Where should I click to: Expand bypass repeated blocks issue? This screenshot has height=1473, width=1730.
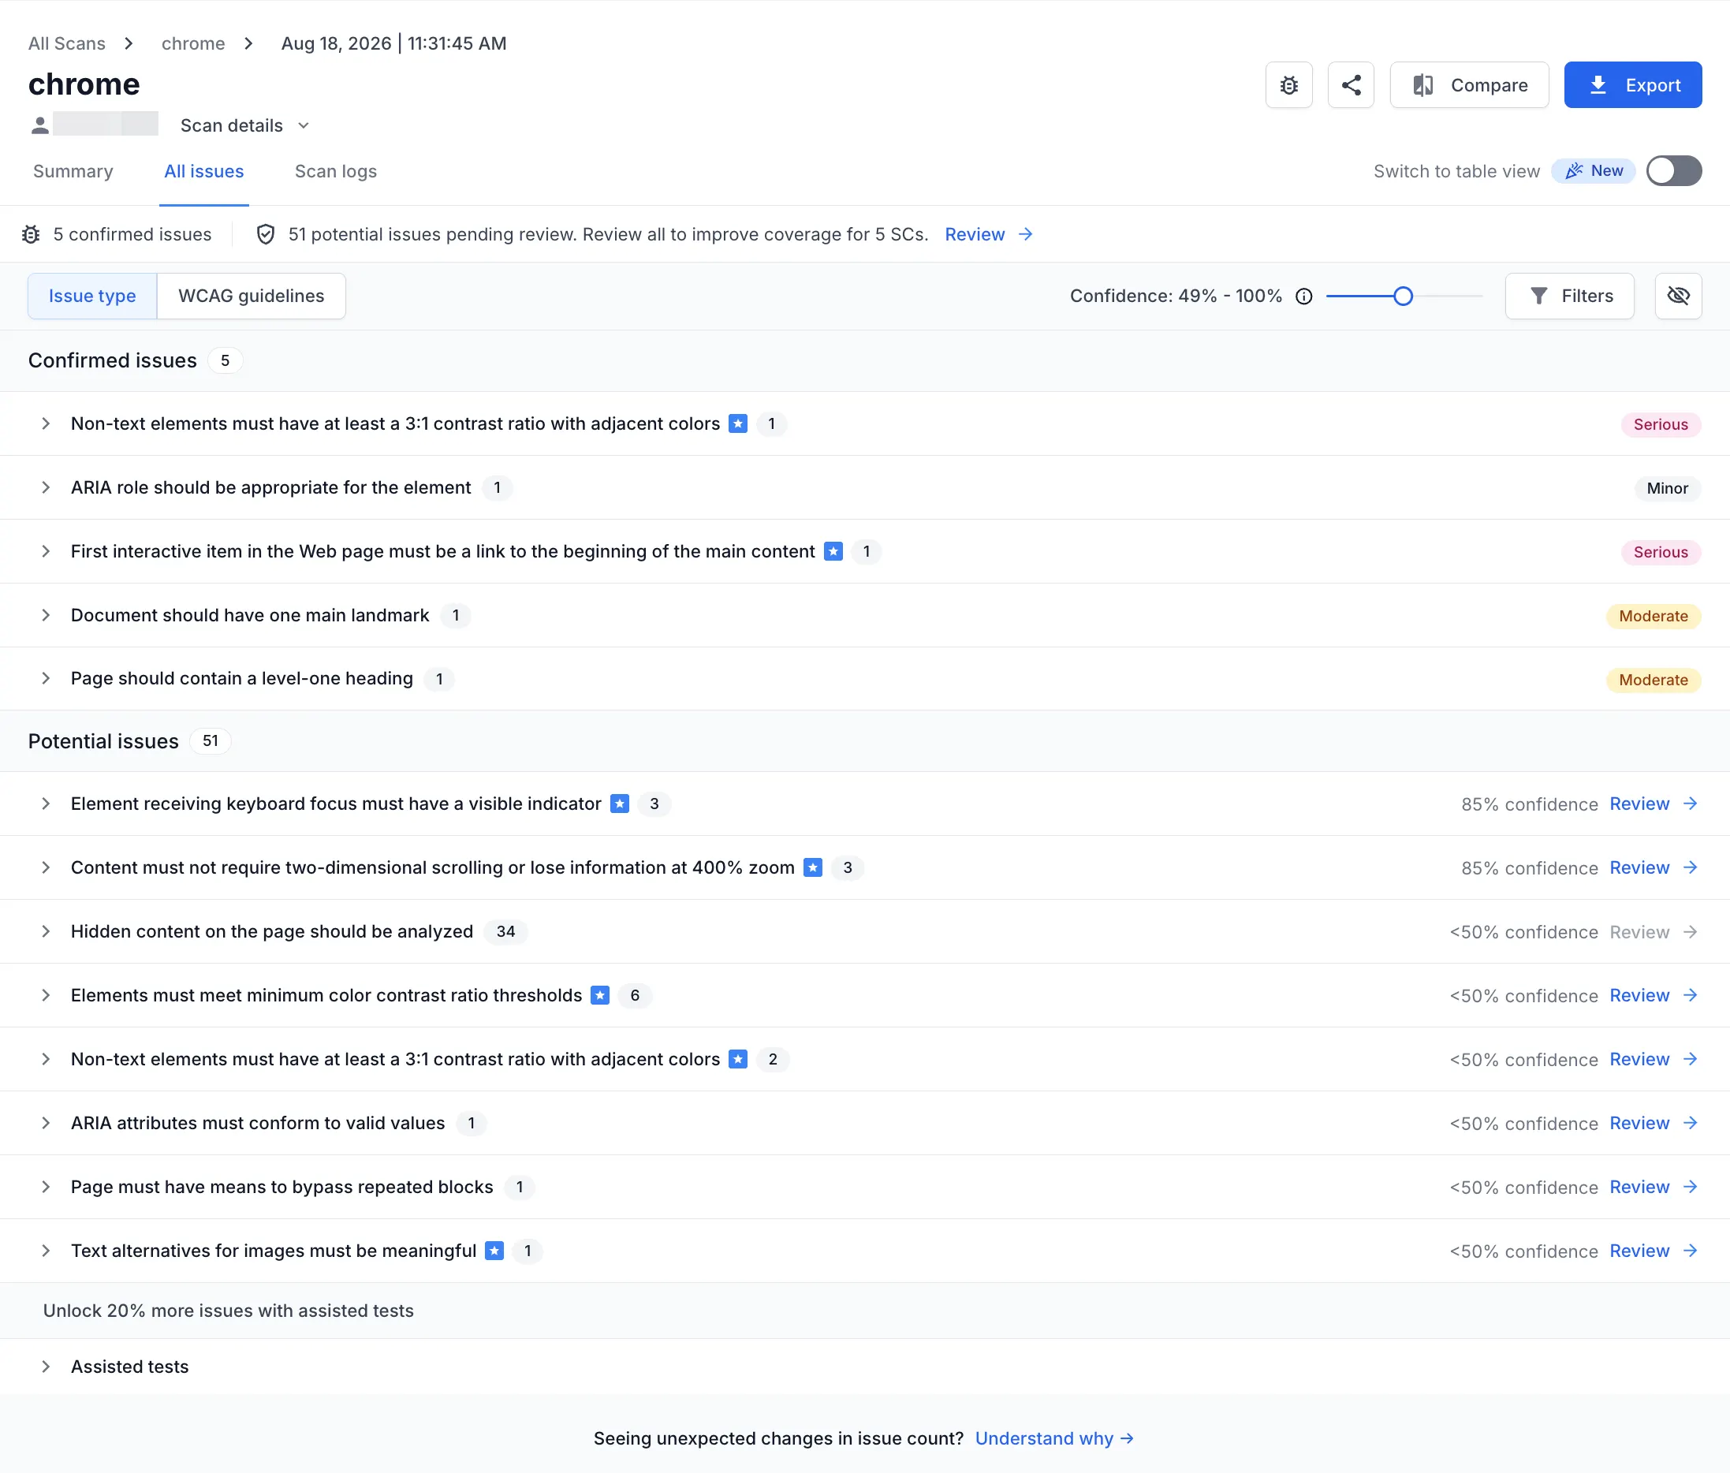(x=46, y=1188)
